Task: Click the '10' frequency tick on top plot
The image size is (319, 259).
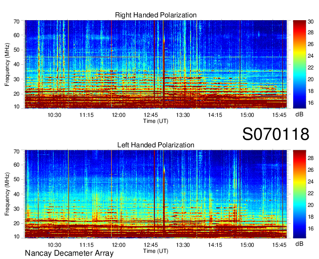Action: (x=16, y=107)
